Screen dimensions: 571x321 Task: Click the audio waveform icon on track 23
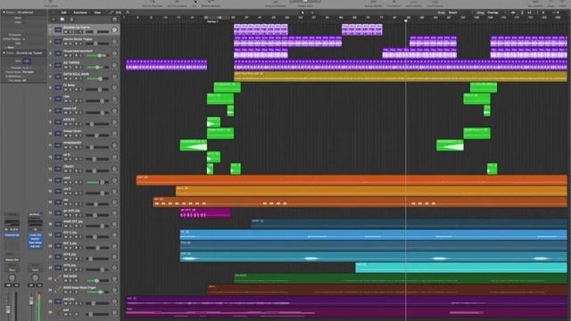tap(58, 278)
